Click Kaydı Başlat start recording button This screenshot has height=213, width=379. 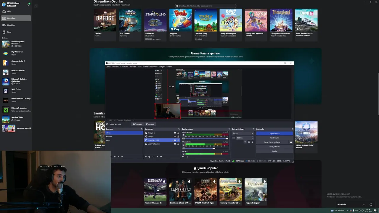click(x=274, y=138)
